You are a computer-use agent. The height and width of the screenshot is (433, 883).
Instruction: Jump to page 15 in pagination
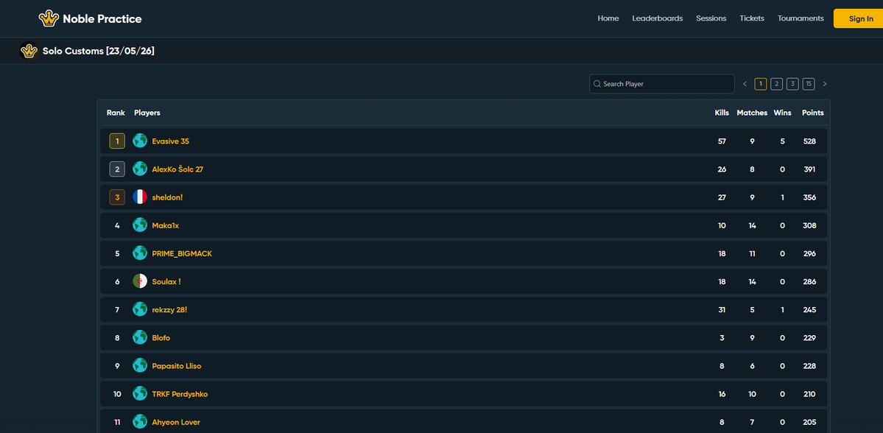[809, 84]
